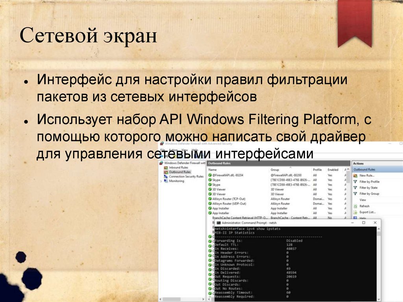Click 'Domai...' profile of AllJoyn Router (TCP-Out)
The image size is (403, 302).
[x=318, y=199]
